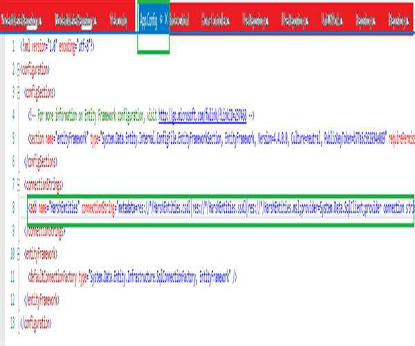The width and height of the screenshot is (415, 346).
Task: Click the closing </entityFramework> tag
Action: [41, 300]
